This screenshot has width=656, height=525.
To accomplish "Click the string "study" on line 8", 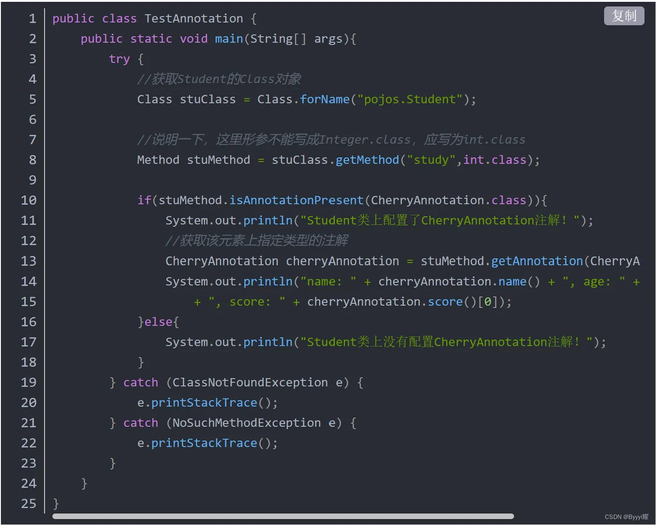I will [x=431, y=160].
